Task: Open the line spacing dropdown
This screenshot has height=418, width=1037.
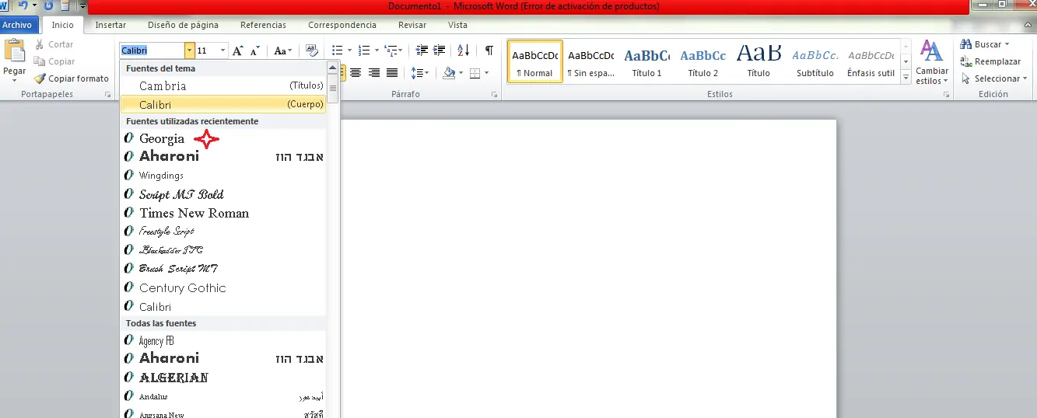Action: (420, 73)
